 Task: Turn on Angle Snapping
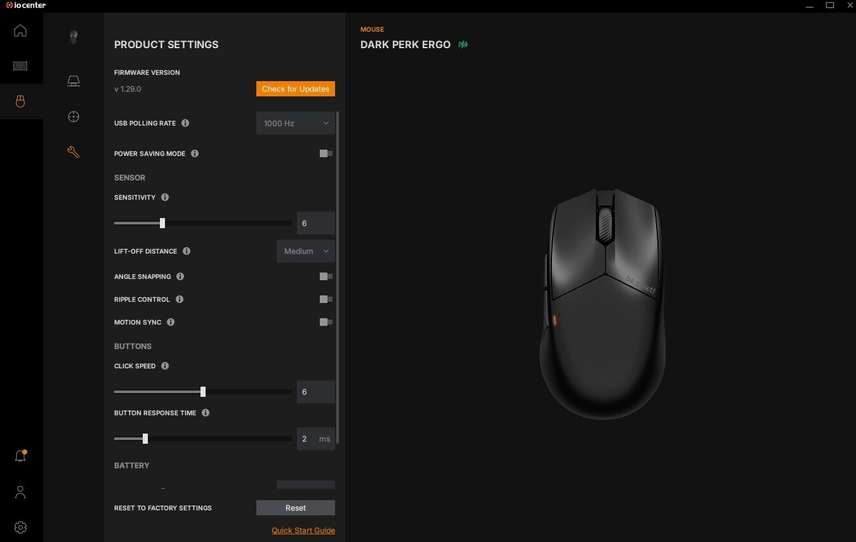[x=326, y=276]
